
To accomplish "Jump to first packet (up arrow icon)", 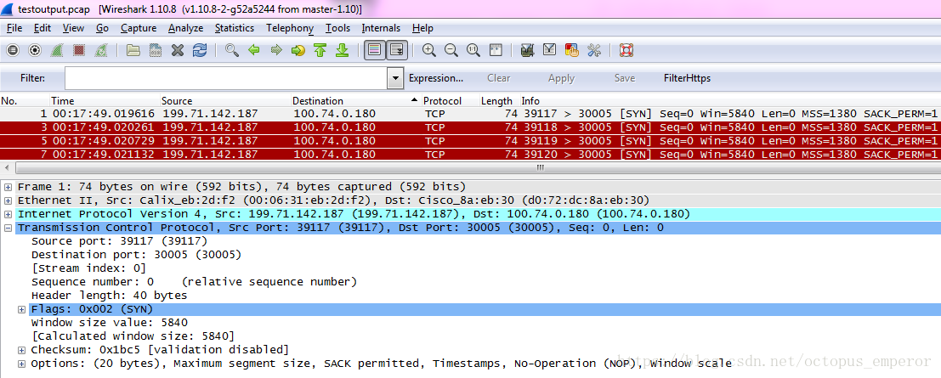I will 320,50.
